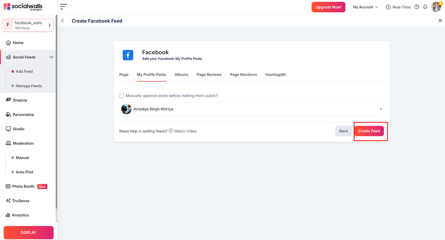Toggle the sidebar hamburger menu icon
This screenshot has height=240, width=445.
(x=63, y=7)
